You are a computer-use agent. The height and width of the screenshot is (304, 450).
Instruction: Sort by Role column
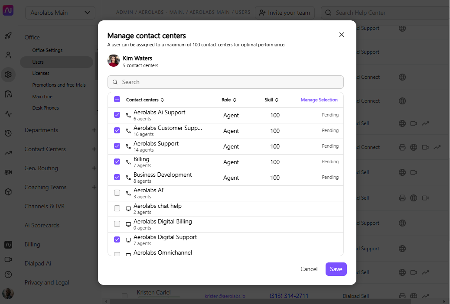[229, 100]
